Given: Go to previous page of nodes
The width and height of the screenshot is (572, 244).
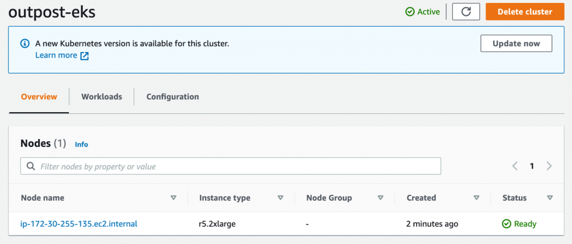Looking at the screenshot, I should (514, 166).
